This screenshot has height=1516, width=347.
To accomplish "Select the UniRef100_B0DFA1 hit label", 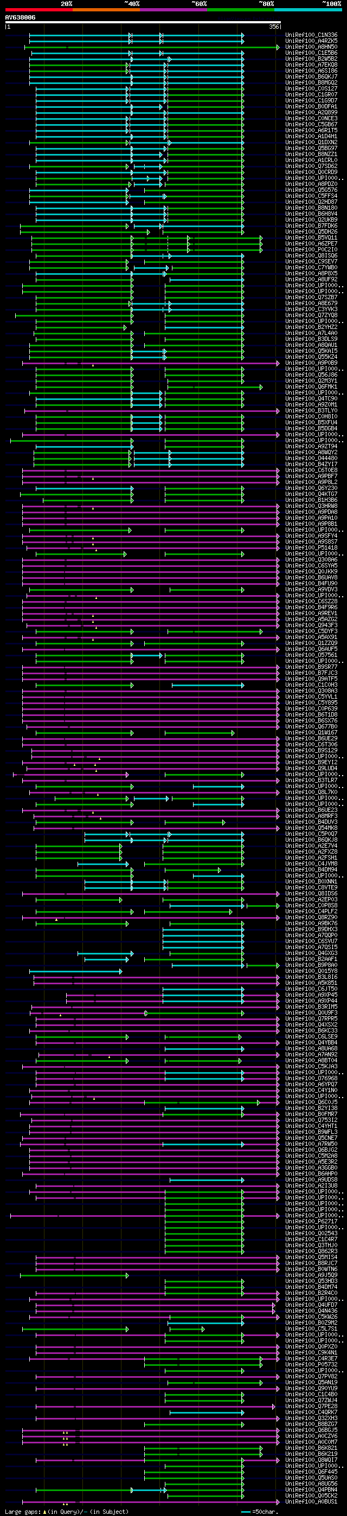I will click(x=311, y=107).
